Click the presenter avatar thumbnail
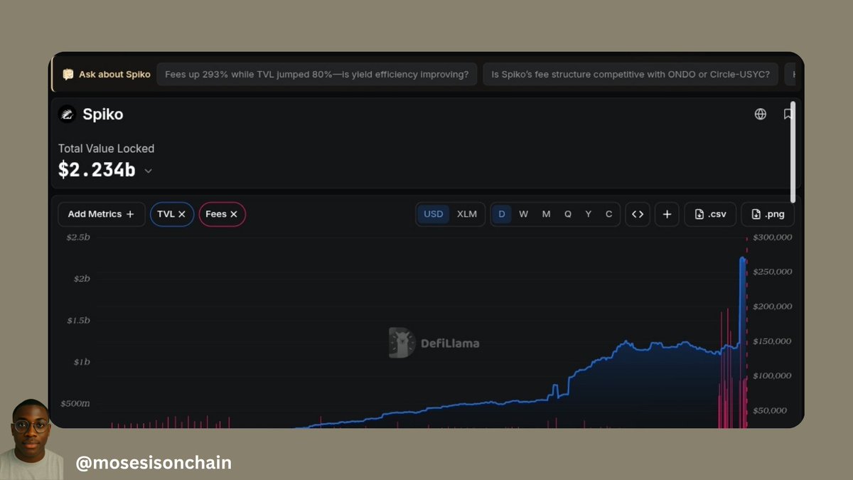853x480 pixels. tap(31, 439)
